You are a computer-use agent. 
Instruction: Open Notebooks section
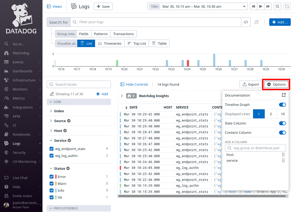21,134
